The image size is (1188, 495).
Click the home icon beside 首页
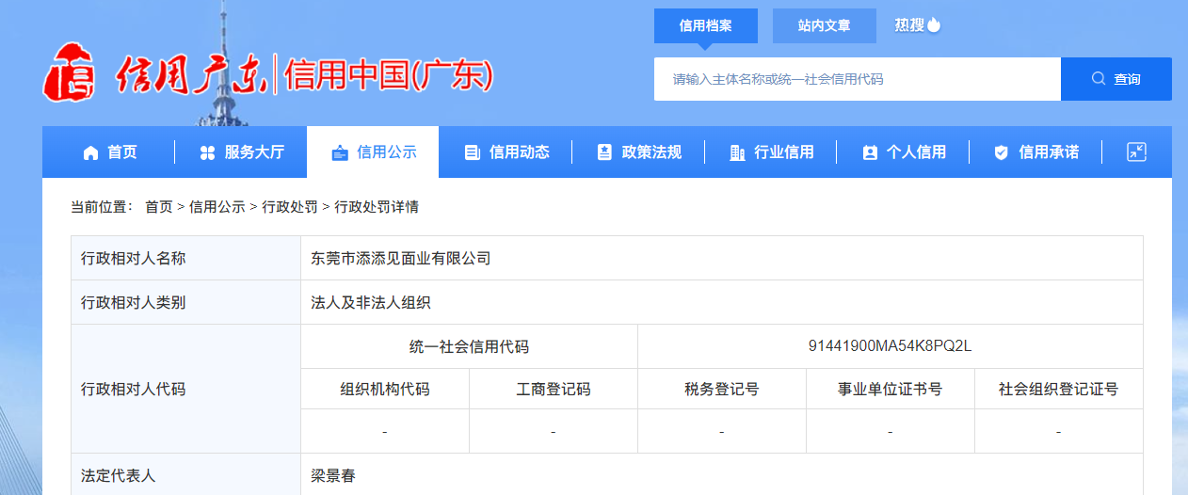click(90, 152)
